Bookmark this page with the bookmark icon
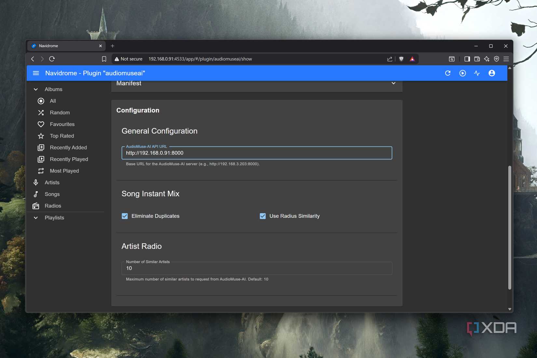The height and width of the screenshot is (358, 537). pyautogui.click(x=104, y=59)
